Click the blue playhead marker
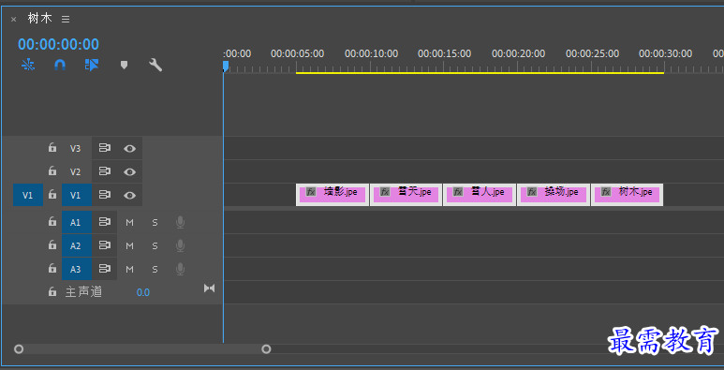The height and width of the screenshot is (370, 724). coord(226,67)
